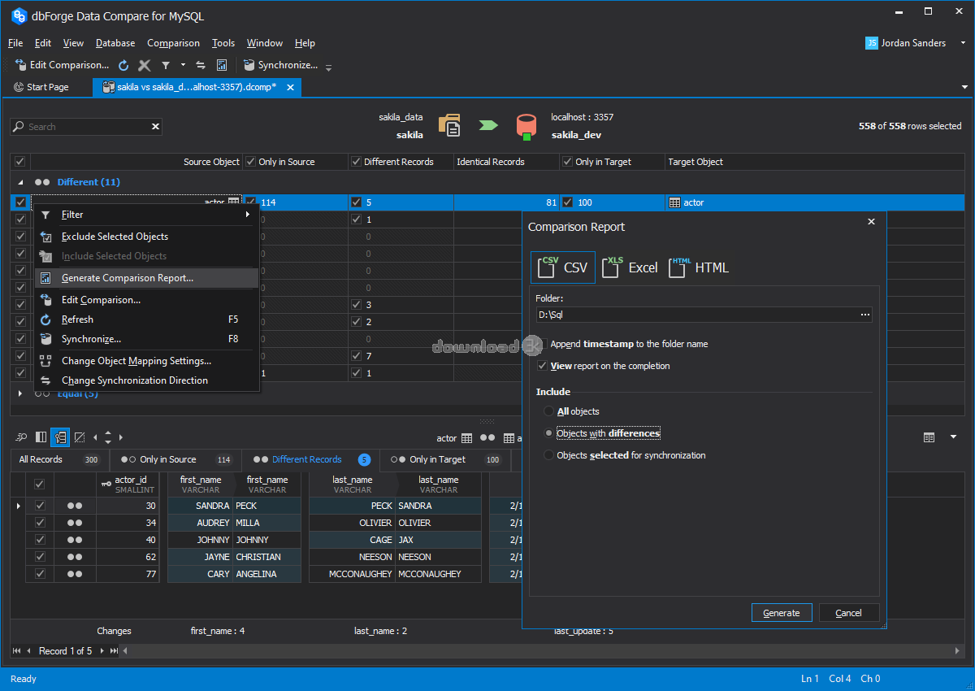The image size is (975, 691).
Task: Click Edit Comparison in the toolbar
Action: (62, 65)
